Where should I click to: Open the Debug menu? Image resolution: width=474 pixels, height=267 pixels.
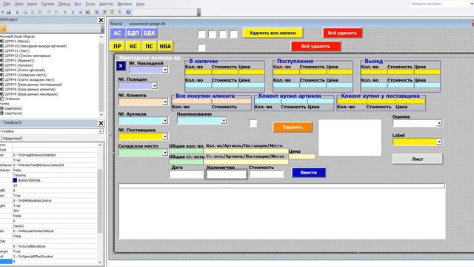[x=64, y=4]
